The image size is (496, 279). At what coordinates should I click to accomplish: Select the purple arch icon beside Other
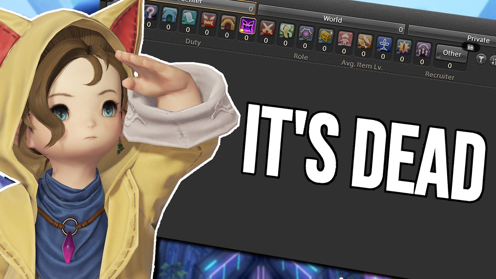[x=422, y=50]
